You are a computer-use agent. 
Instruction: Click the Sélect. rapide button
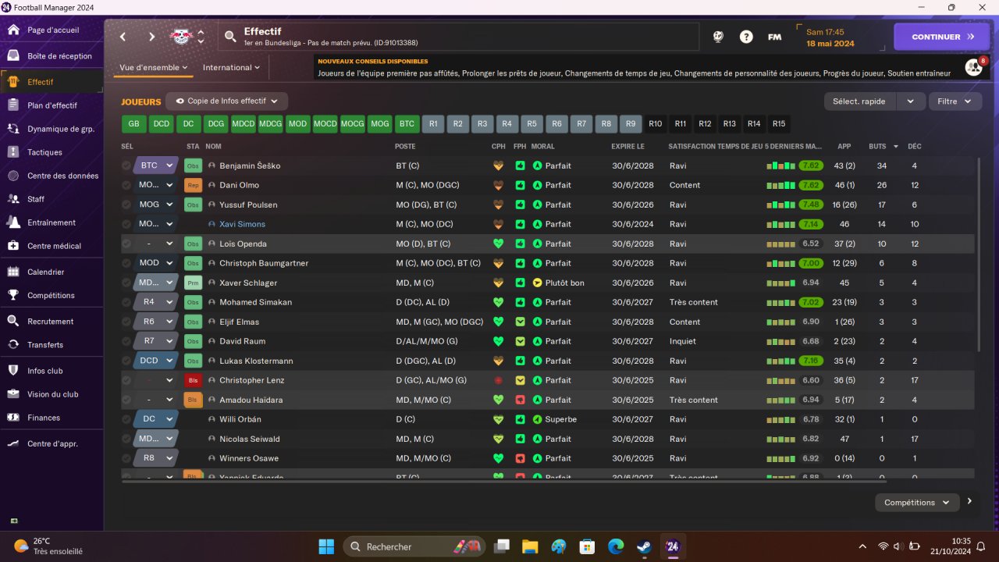pos(860,101)
